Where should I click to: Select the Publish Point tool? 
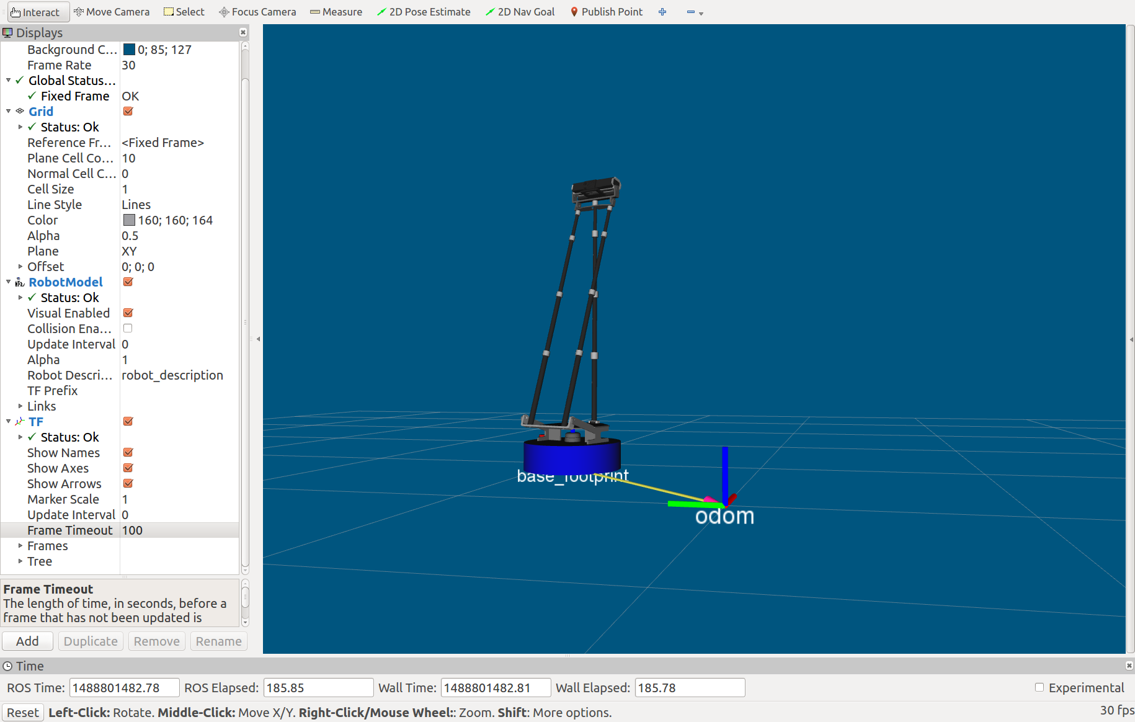click(606, 12)
